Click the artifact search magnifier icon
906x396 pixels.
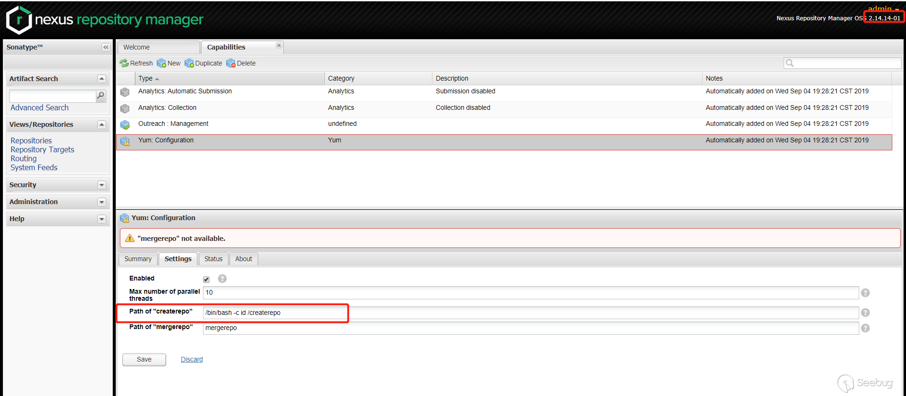click(x=101, y=96)
